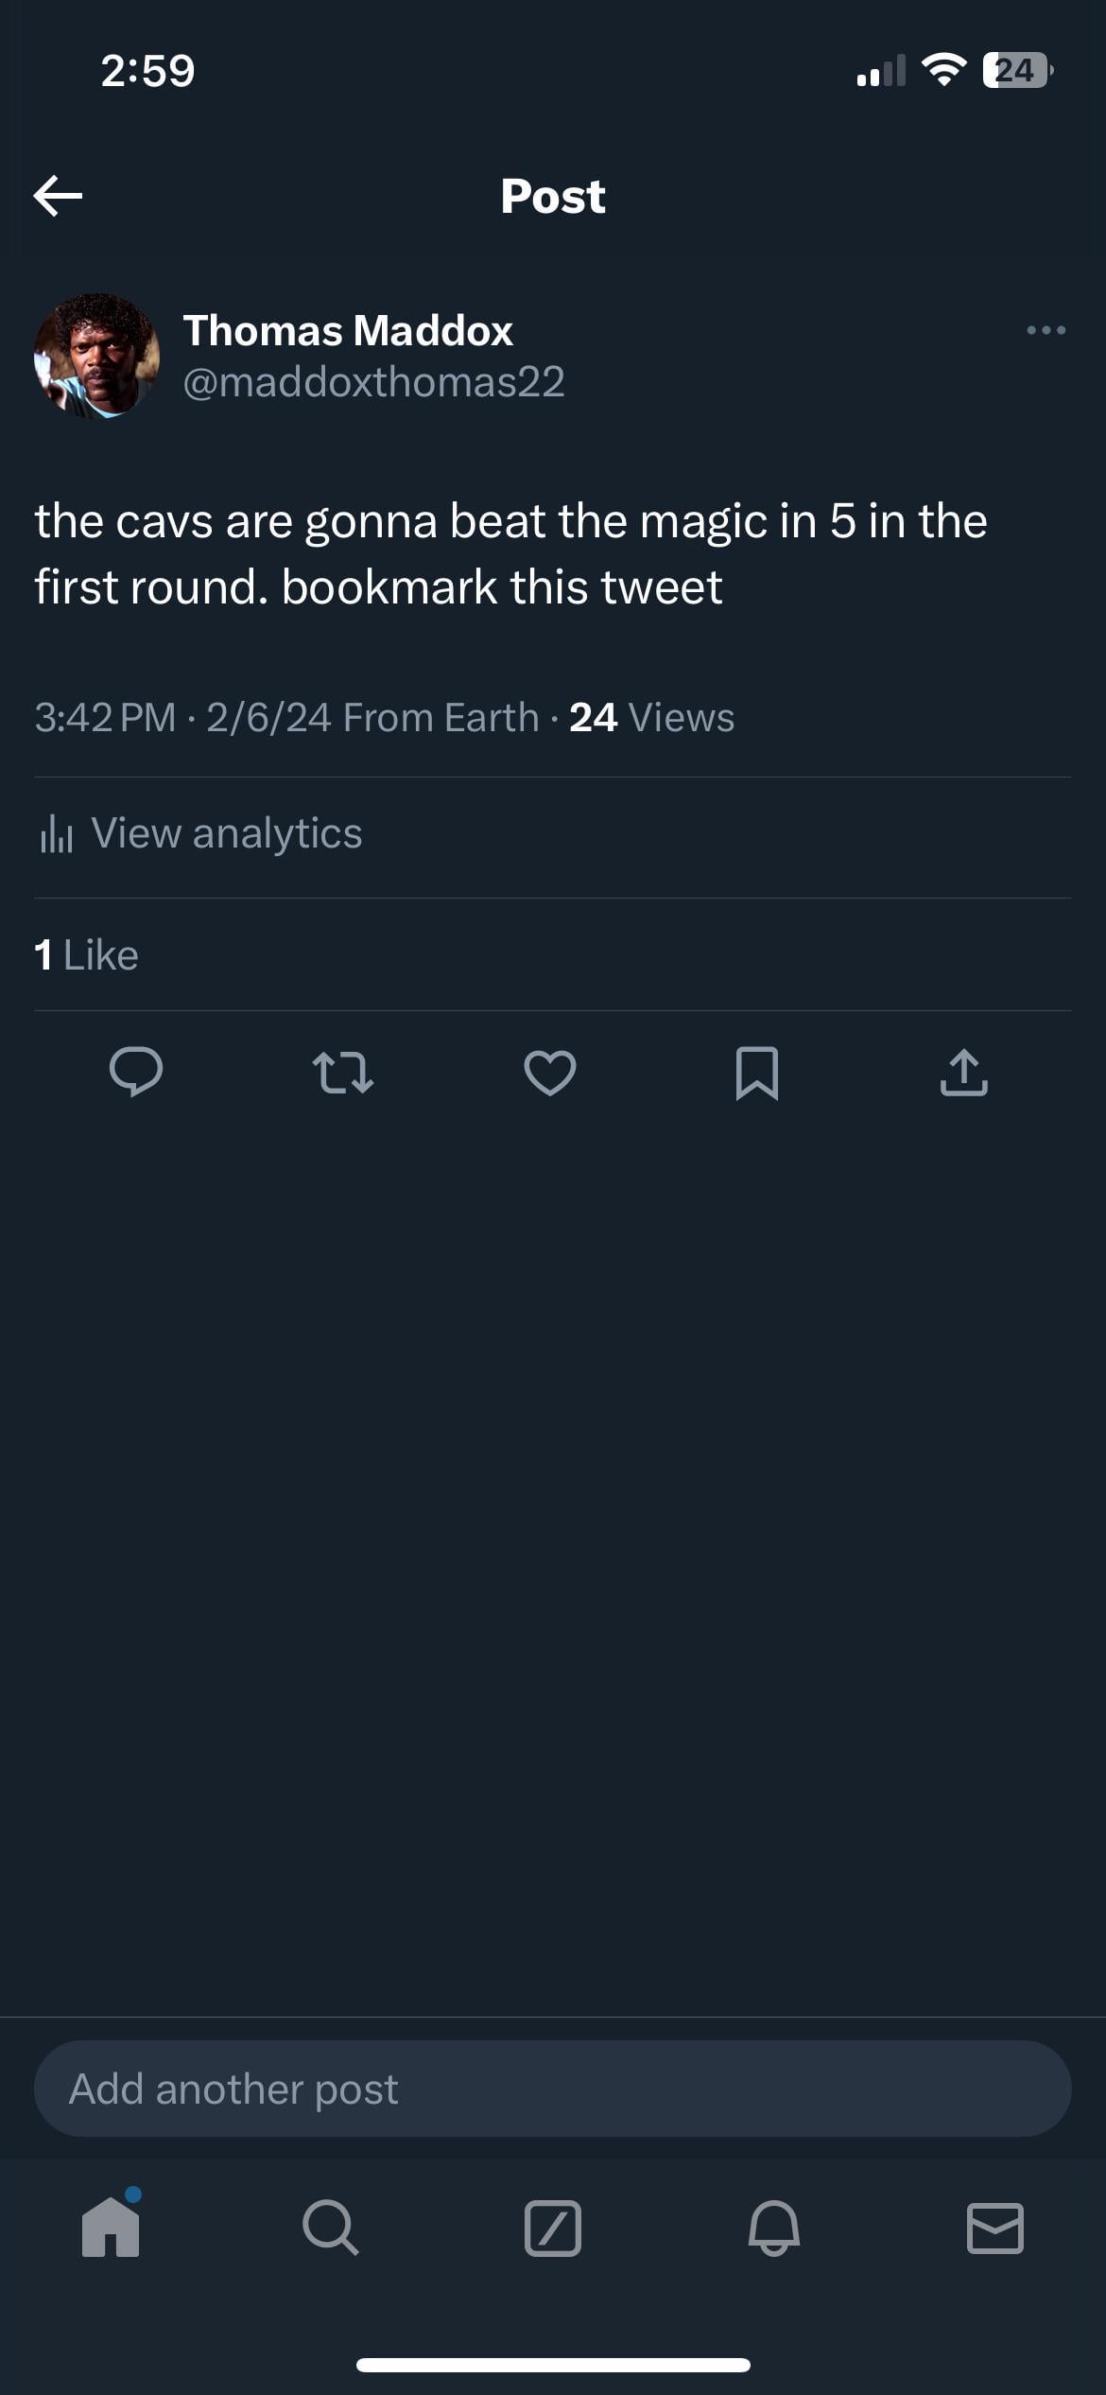
Task: Go to the Home tab
Action: pyautogui.click(x=111, y=2228)
